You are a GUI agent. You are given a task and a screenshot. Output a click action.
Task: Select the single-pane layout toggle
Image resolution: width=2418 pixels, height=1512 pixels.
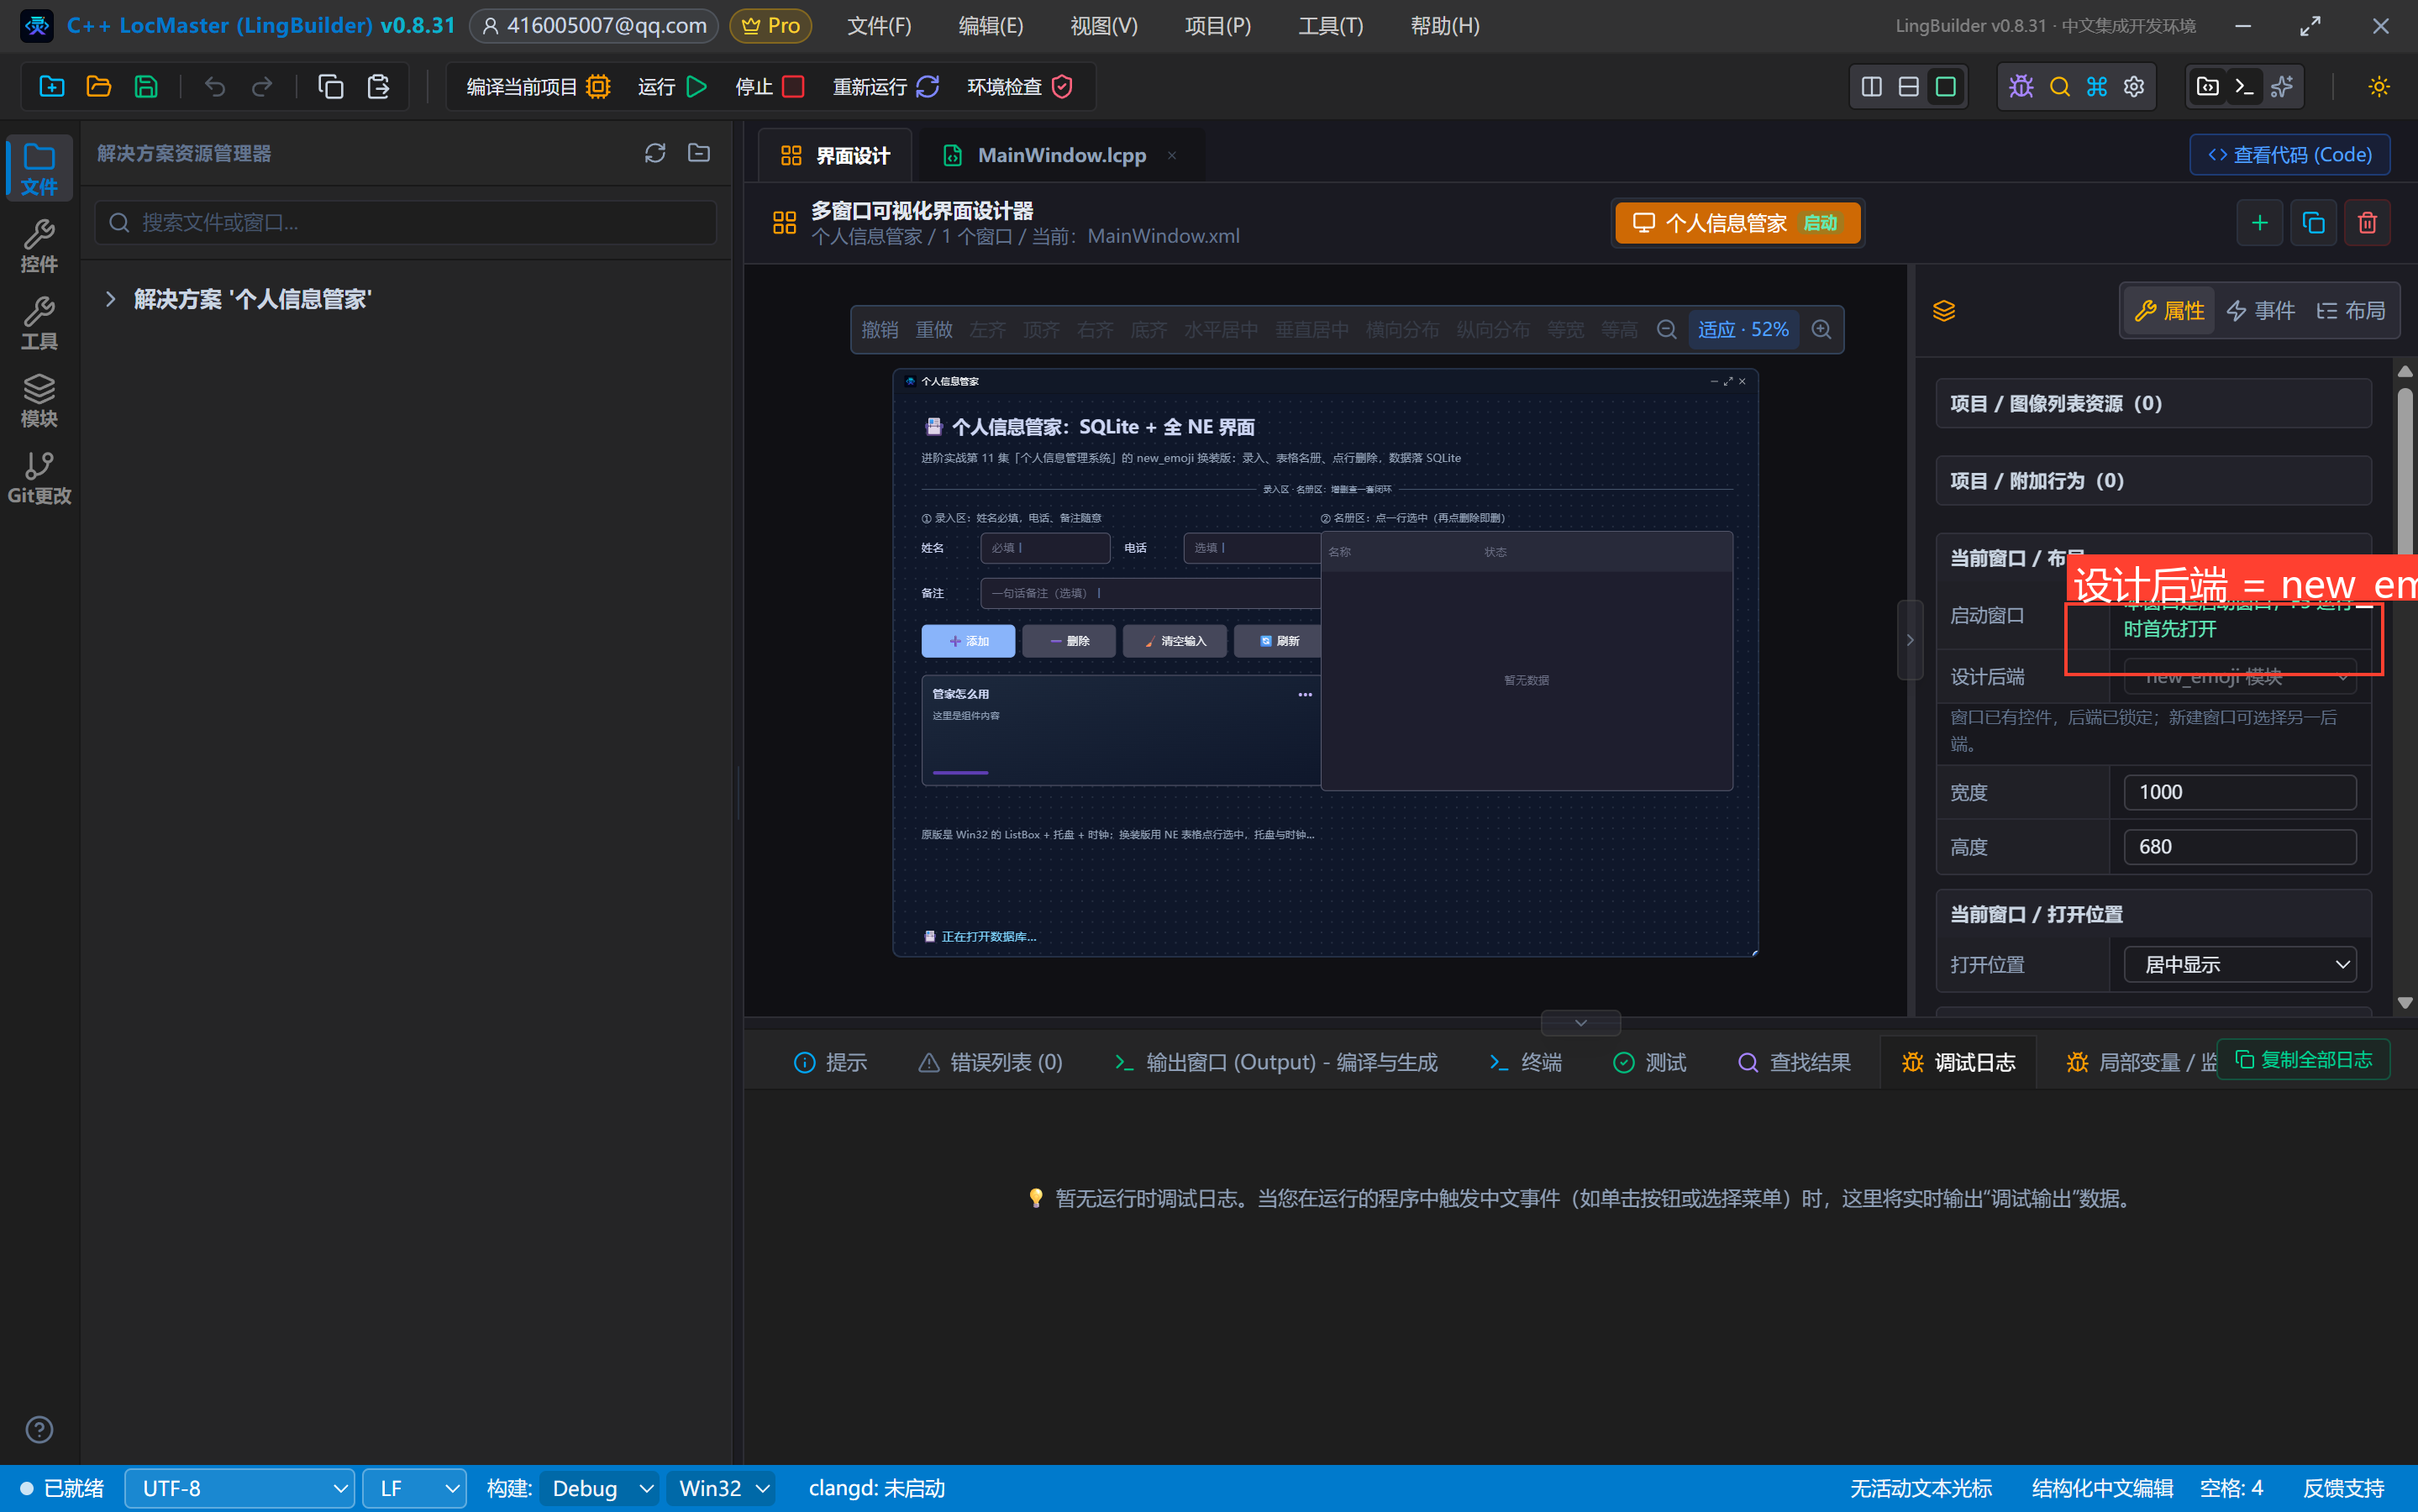tap(1945, 87)
